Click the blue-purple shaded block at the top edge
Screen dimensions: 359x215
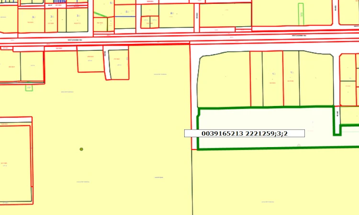coord(60,1)
